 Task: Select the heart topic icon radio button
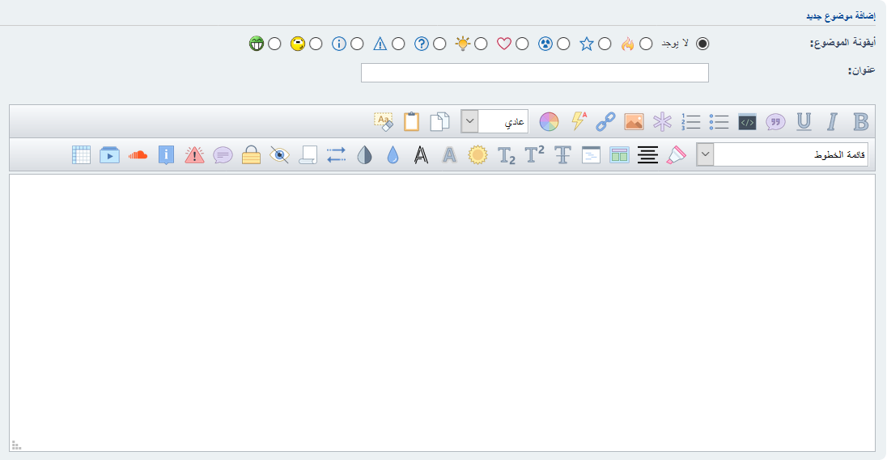pos(522,44)
